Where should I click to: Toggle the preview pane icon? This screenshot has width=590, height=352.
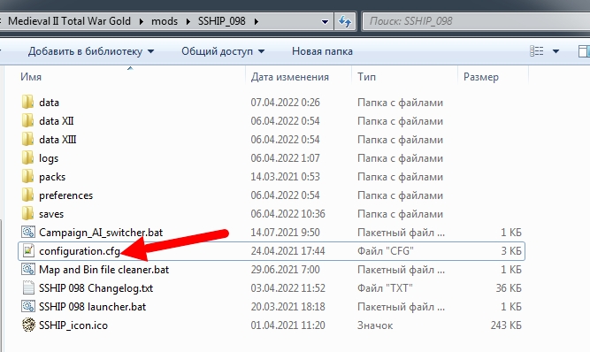coord(584,51)
